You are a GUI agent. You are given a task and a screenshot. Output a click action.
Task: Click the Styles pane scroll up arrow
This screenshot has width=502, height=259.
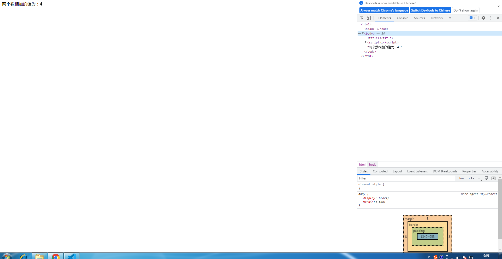(500, 177)
